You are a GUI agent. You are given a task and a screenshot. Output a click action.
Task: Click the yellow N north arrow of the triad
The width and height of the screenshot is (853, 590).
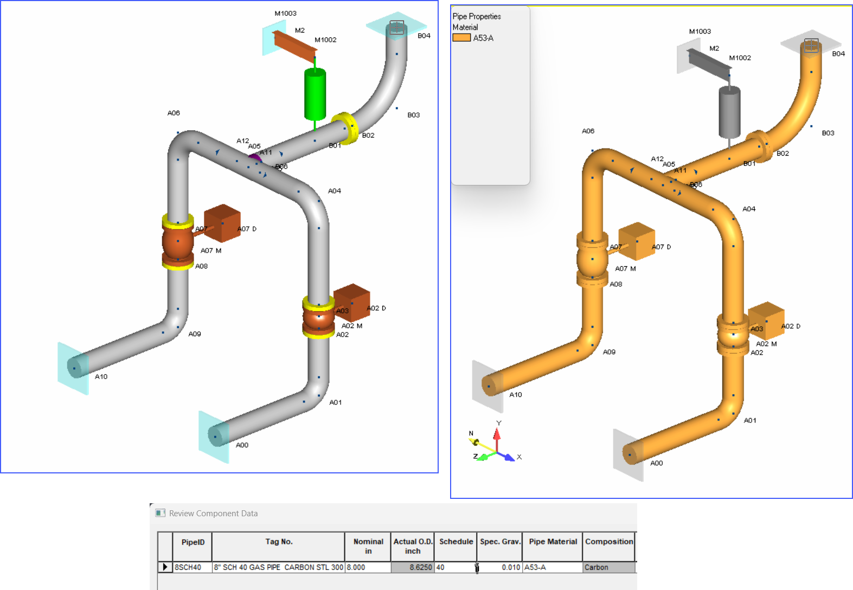coord(476,442)
